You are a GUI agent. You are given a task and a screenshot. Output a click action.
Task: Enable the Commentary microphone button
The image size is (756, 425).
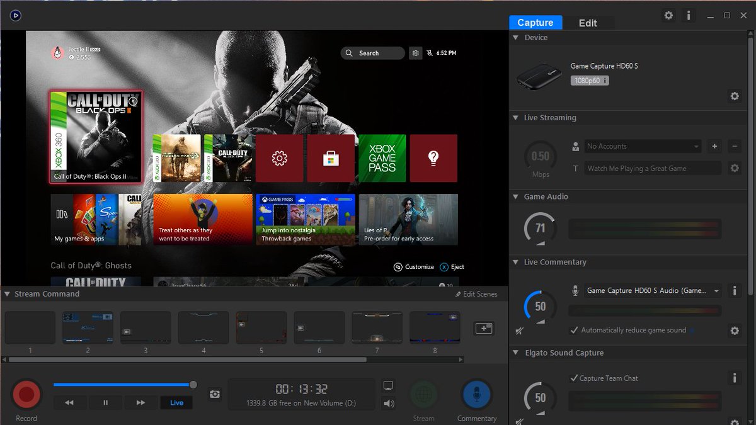[477, 395]
